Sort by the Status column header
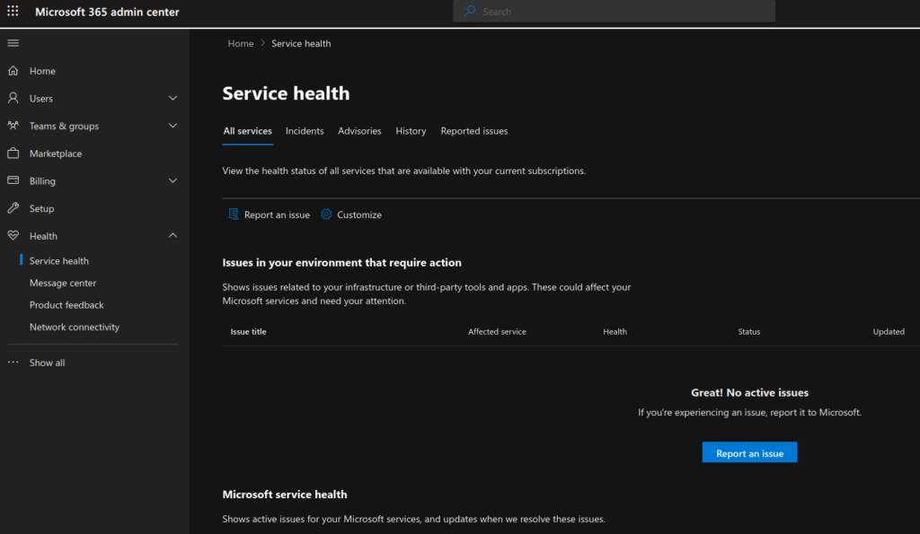Viewport: 920px width, 534px height. (x=748, y=332)
